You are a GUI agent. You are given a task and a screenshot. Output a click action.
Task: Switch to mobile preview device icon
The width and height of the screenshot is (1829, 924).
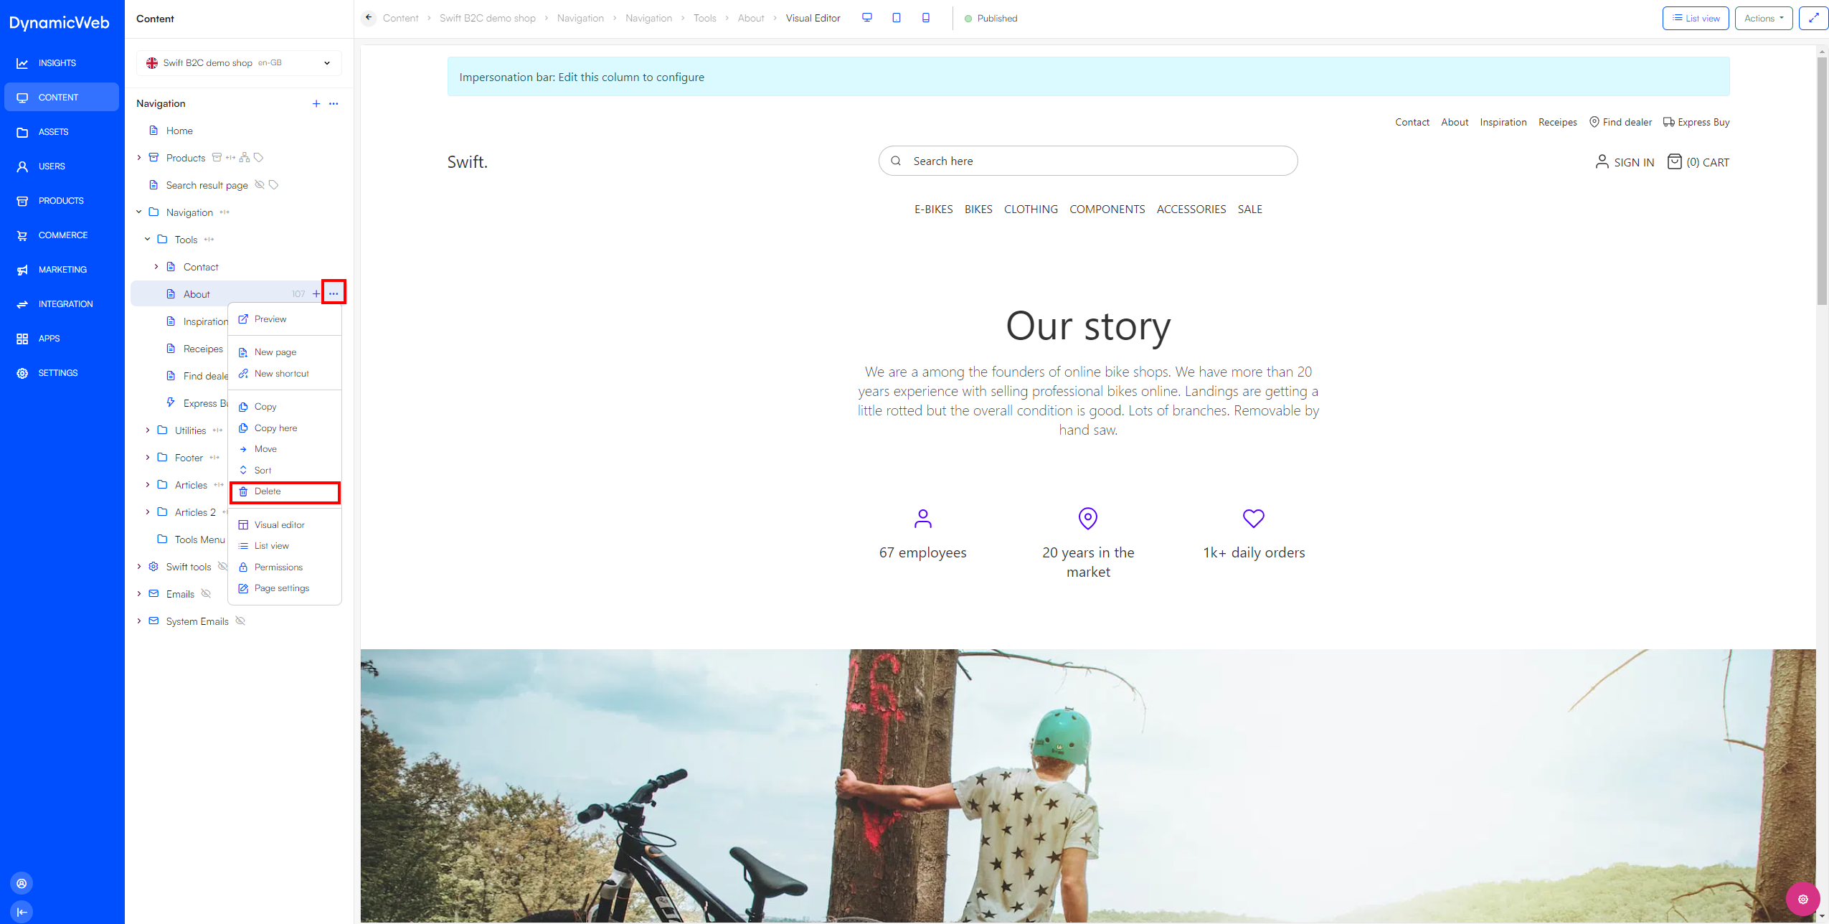click(x=926, y=18)
